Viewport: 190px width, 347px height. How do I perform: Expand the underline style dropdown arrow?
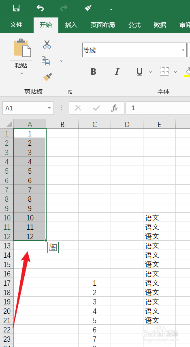[x=151, y=72]
